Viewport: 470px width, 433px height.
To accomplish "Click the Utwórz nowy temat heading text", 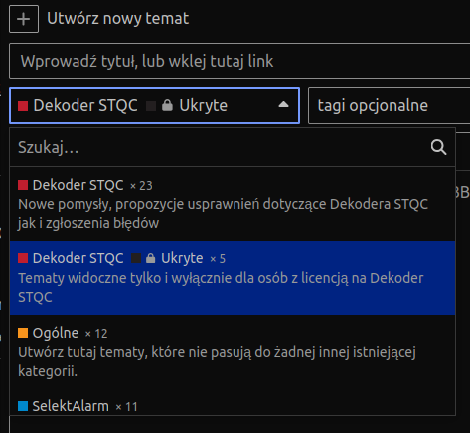I will pyautogui.click(x=118, y=19).
